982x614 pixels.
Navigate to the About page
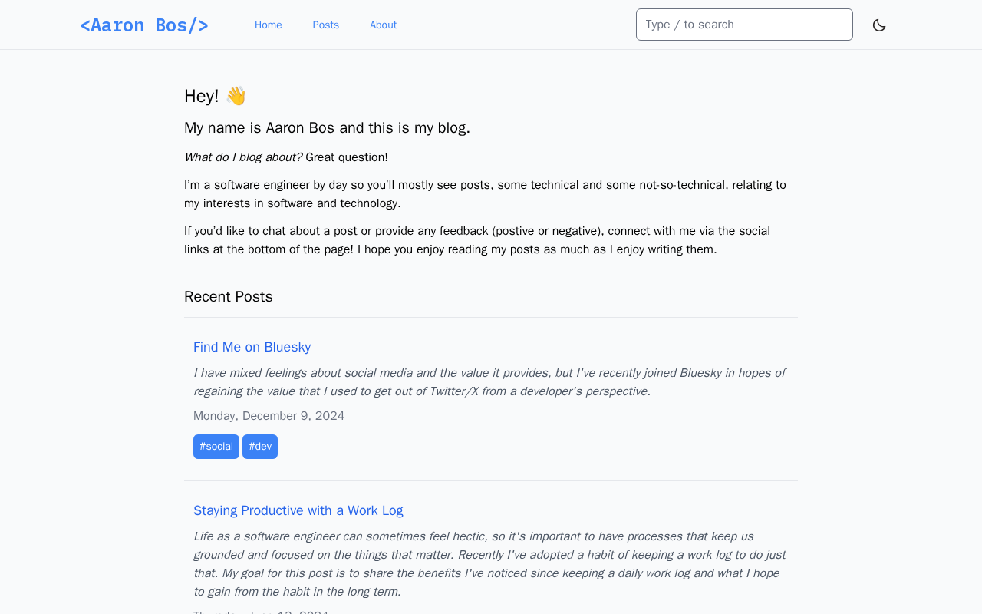[383, 25]
